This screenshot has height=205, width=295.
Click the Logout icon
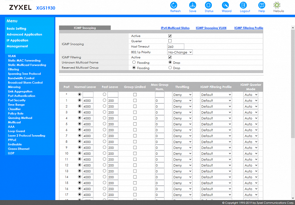click(245, 5)
